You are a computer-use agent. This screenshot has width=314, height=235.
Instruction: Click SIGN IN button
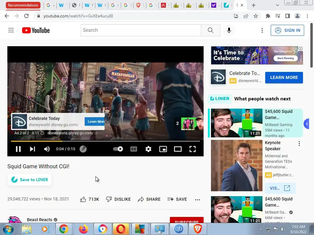(287, 30)
